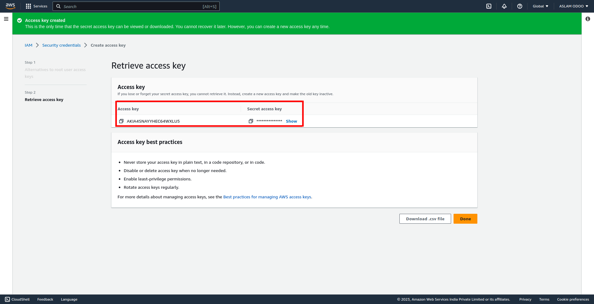The image size is (594, 304).
Task: Open Best practices for managing AWS access keys
Action: tap(267, 197)
